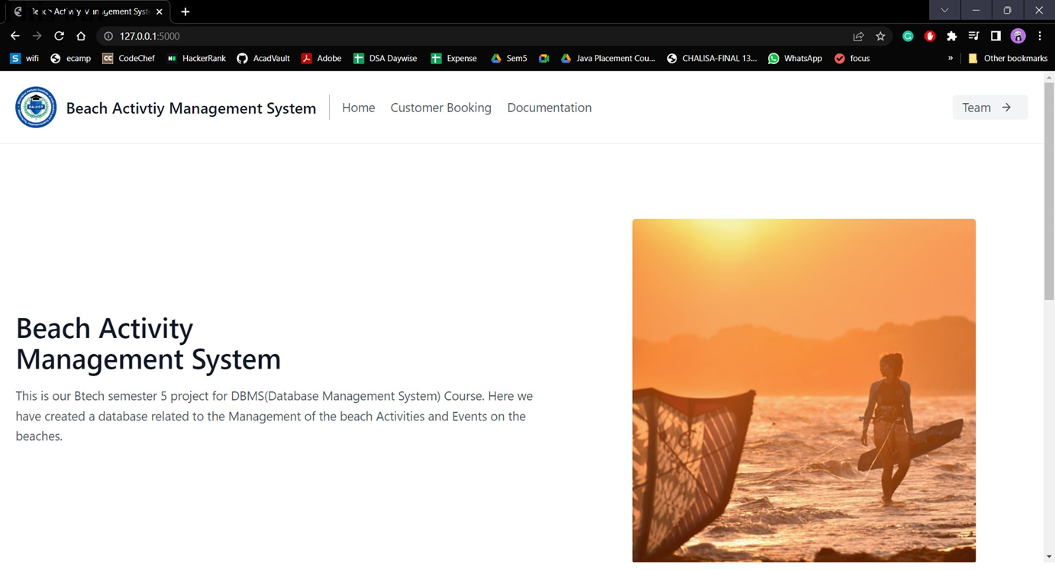The image size is (1055, 570).
Task: Open the Extensions puzzle-piece icon
Action: (951, 36)
